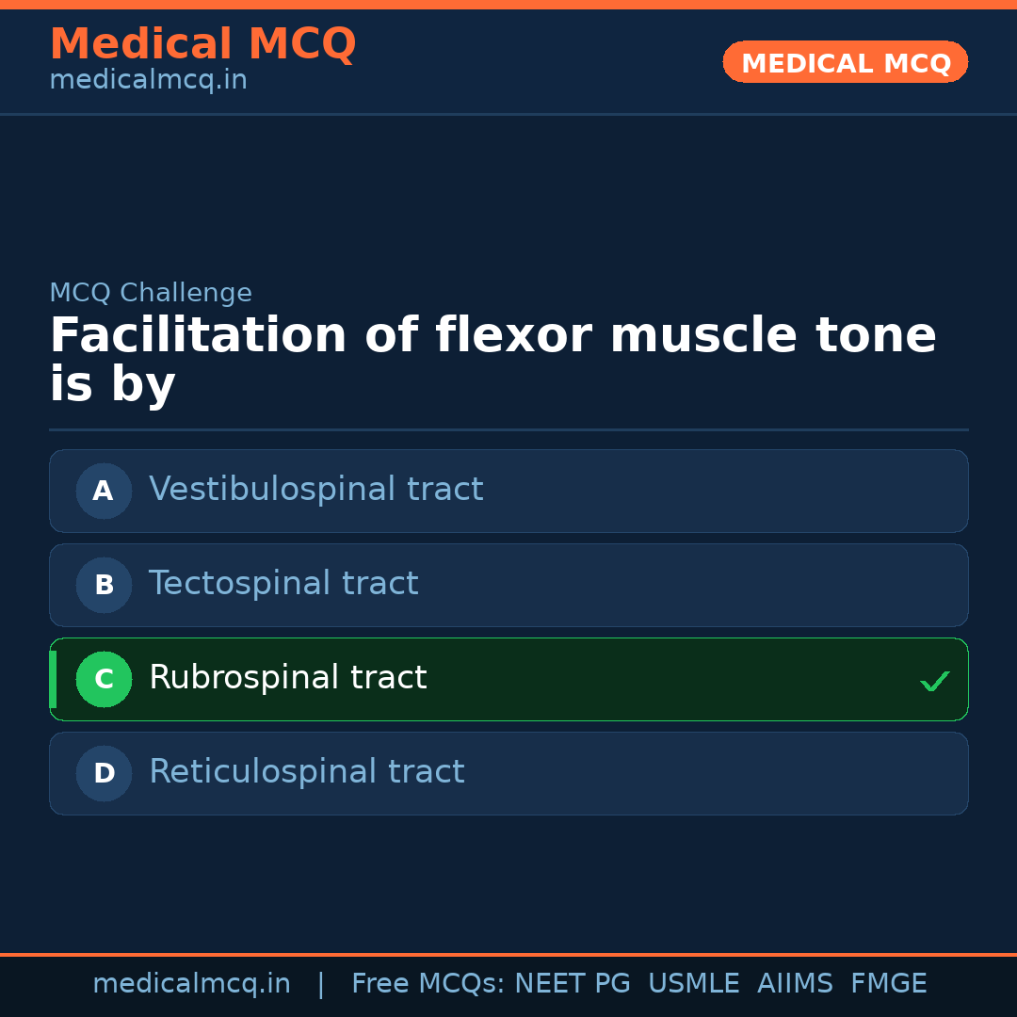Viewport: 1017px width, 1017px height.
Task: Select the Reticulospinal tract answer
Action: (x=306, y=772)
